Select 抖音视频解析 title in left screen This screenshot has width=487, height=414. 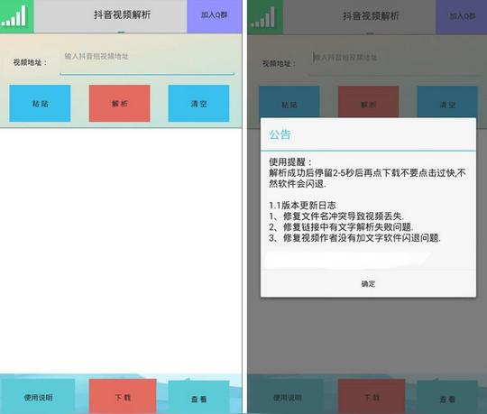pos(123,14)
